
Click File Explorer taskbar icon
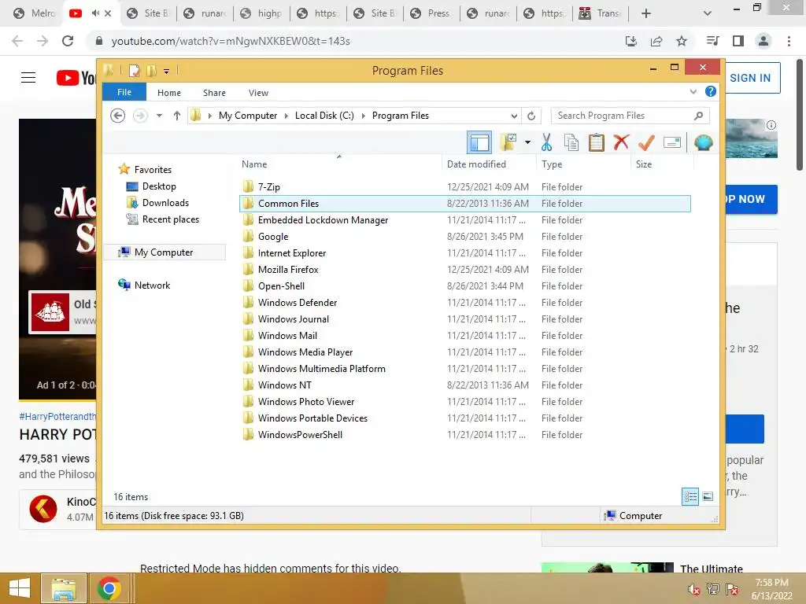pos(64,588)
